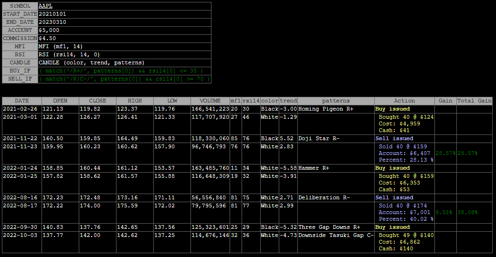Viewport: 496px width, 257px height.
Task: Click the trend column header
Action: pos(288,101)
